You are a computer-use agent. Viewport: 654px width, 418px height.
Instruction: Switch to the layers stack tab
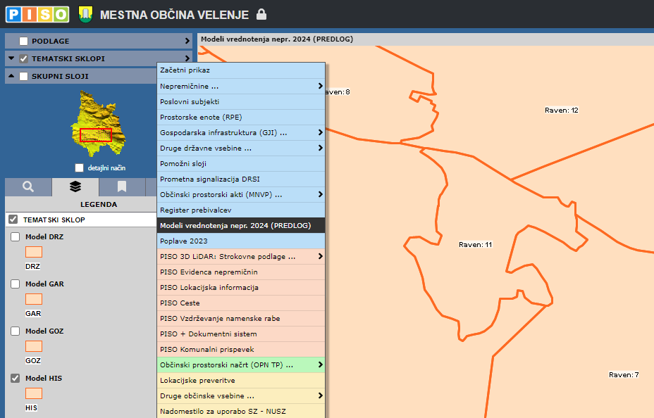pyautogui.click(x=75, y=186)
